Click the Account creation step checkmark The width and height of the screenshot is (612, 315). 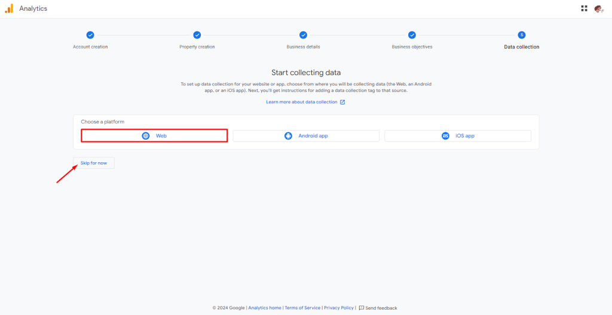point(90,35)
